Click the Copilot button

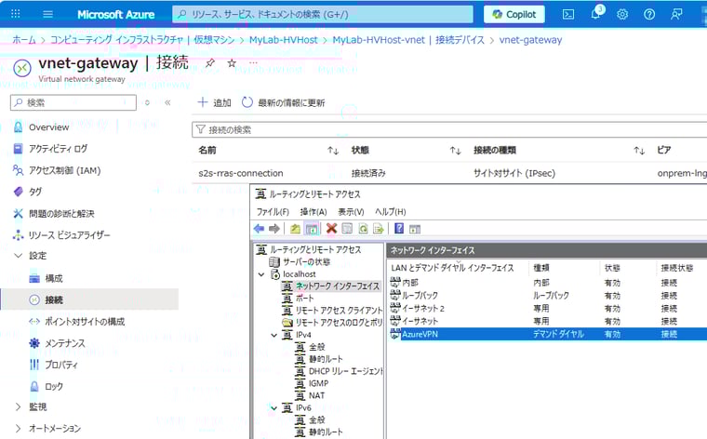click(x=514, y=14)
